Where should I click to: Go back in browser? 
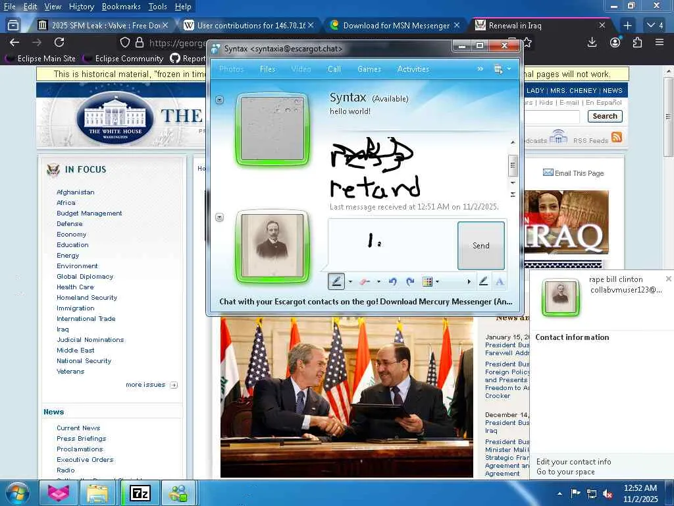pyautogui.click(x=14, y=42)
